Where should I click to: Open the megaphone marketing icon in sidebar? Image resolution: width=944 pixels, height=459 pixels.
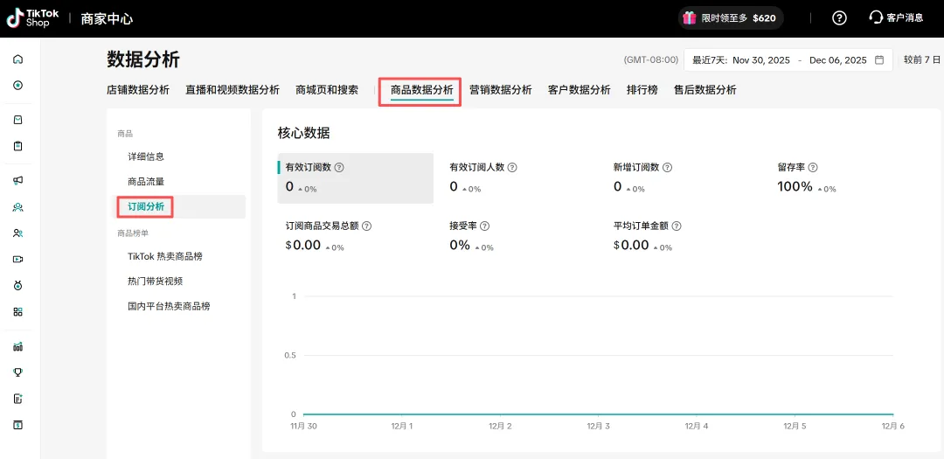[17, 181]
